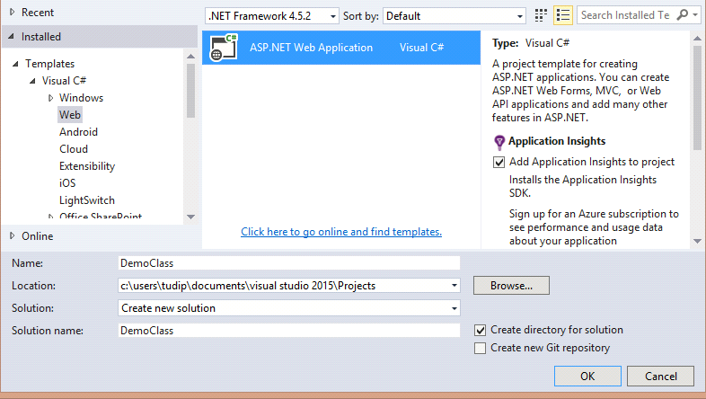Open the search options dropdown arrow
This screenshot has height=399, width=706.
coord(695,15)
